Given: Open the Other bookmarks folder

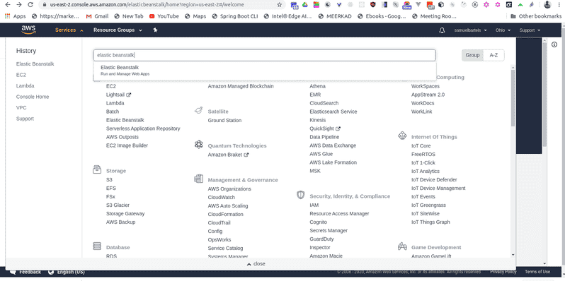Looking at the screenshot, I should pyautogui.click(x=536, y=16).
